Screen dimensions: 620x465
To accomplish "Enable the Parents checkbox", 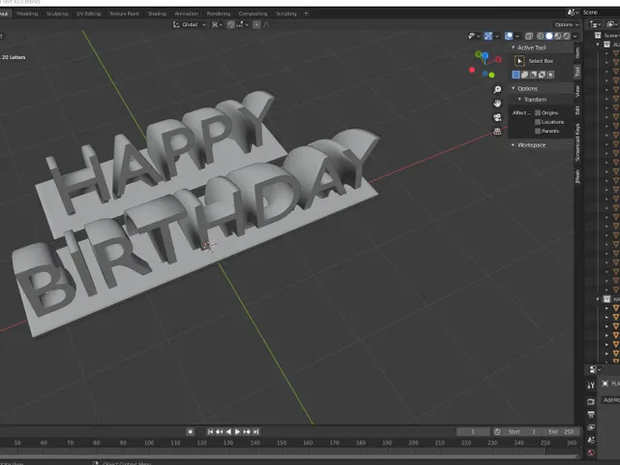I will tap(538, 131).
